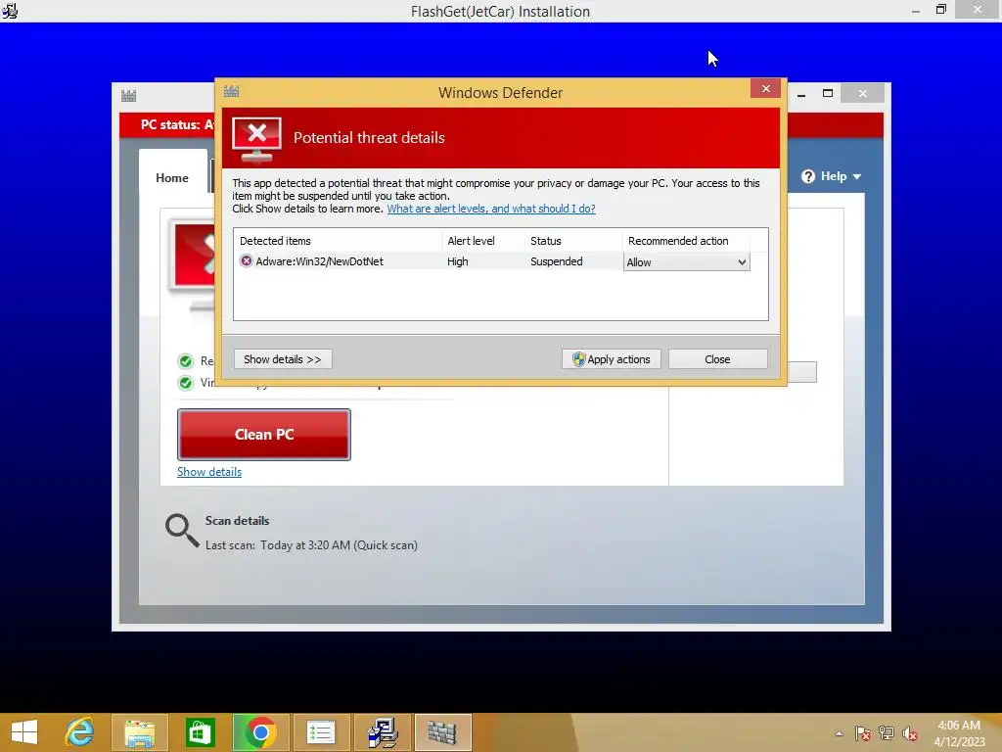Click Apply actions button
1002x752 pixels.
tap(612, 359)
